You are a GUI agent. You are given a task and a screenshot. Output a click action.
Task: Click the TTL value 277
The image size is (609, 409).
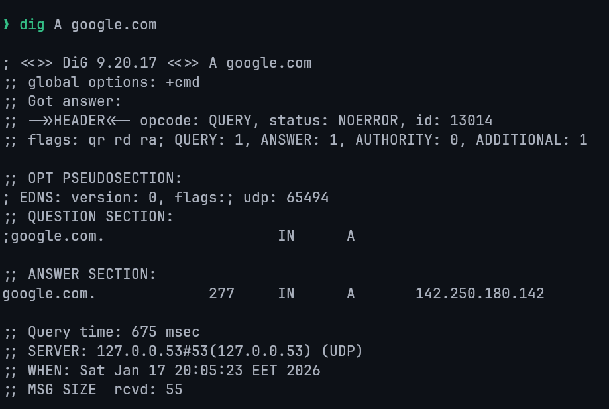[221, 294]
